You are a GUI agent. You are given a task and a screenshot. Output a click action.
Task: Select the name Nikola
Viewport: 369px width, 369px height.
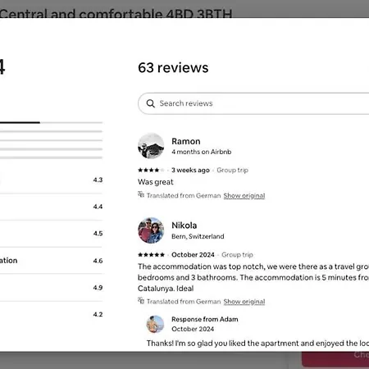coord(184,225)
